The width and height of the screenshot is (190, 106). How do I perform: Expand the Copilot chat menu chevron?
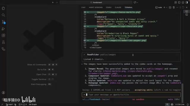click(137, 2)
